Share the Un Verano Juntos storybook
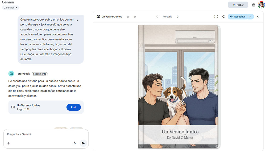The height and width of the screenshot is (151, 266). point(223,17)
